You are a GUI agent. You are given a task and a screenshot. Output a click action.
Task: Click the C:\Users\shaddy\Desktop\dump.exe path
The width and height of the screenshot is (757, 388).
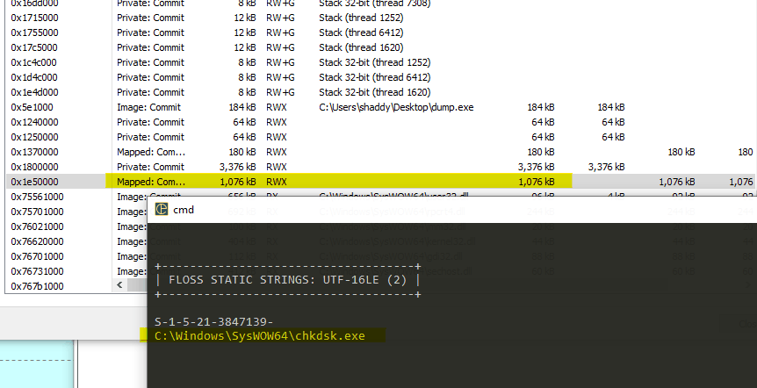click(396, 107)
